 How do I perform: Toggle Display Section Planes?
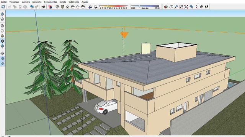click(3, 59)
